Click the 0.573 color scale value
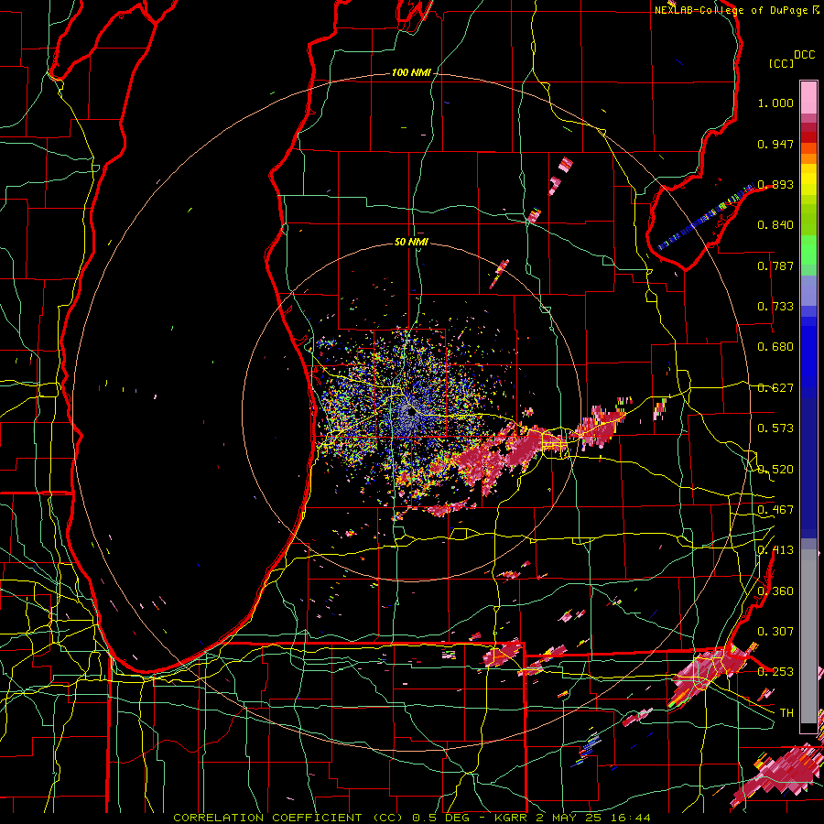 tap(775, 428)
